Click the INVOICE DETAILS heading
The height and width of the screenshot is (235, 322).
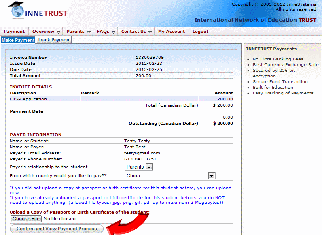[31, 87]
